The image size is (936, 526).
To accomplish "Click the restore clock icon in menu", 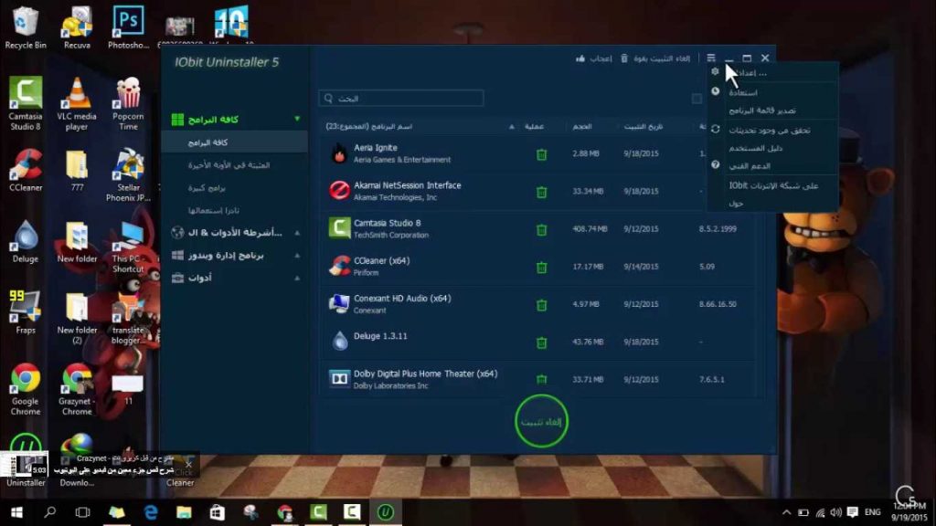I will [715, 91].
